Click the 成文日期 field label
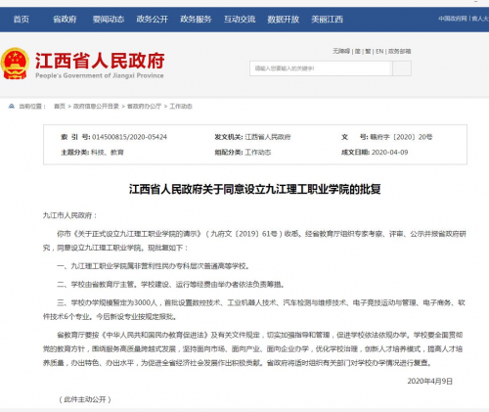The width and height of the screenshot is (489, 412). 355,153
